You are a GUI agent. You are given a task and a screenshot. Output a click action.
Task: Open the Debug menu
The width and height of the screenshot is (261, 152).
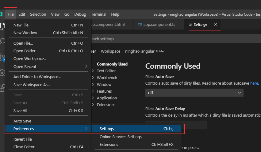coord(80,14)
